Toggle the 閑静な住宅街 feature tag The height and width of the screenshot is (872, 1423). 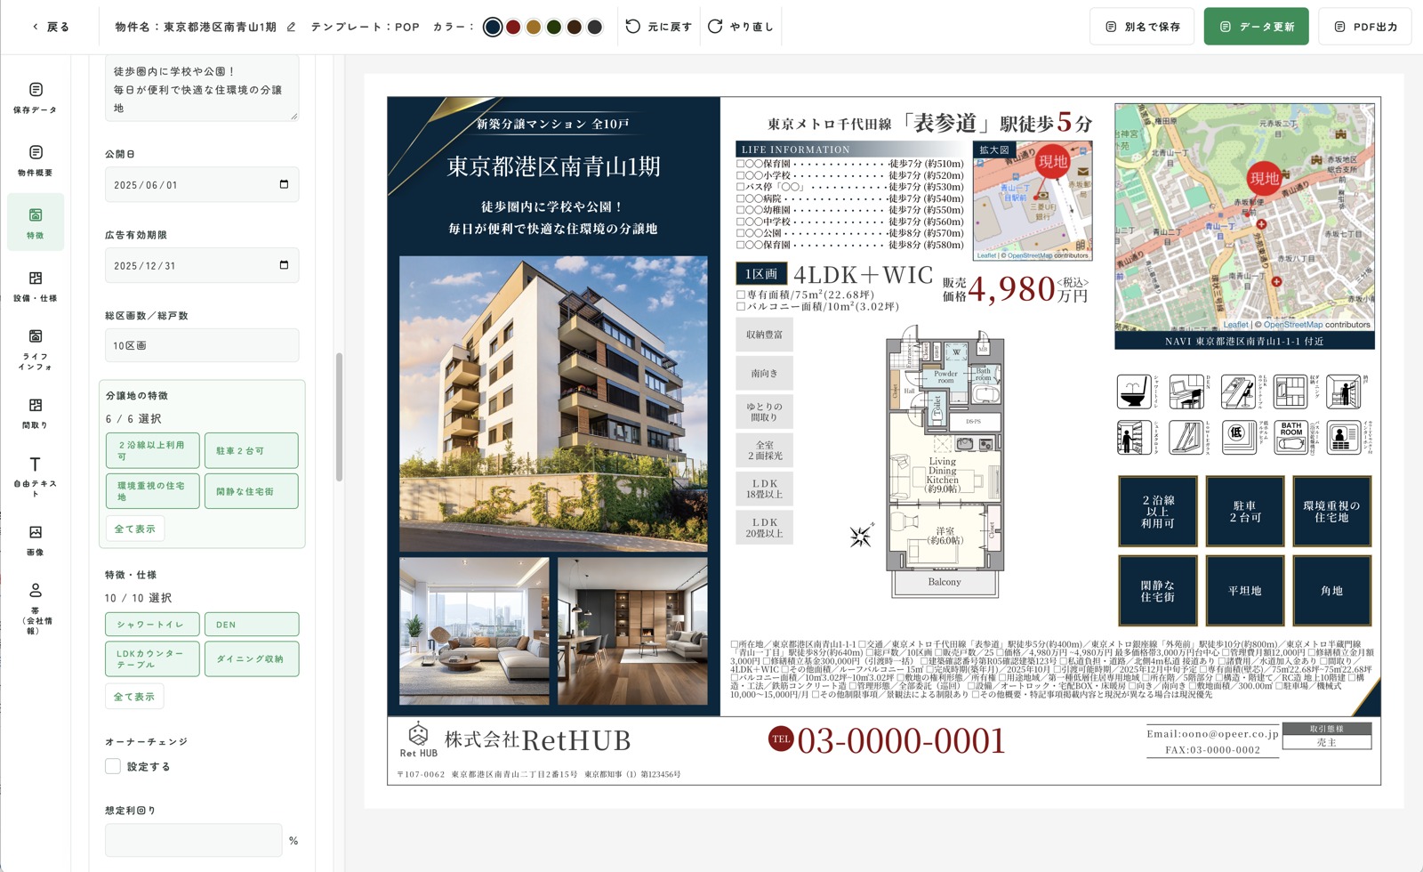251,491
